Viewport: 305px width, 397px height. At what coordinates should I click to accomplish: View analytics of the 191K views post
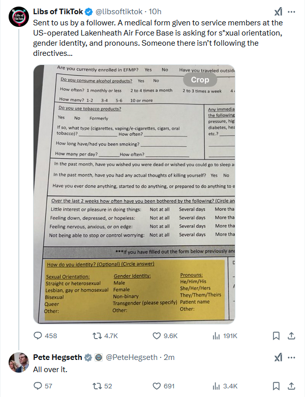pos(217,336)
